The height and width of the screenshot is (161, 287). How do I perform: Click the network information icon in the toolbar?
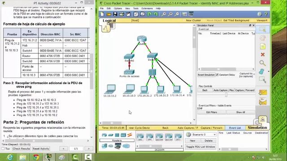[259, 14]
